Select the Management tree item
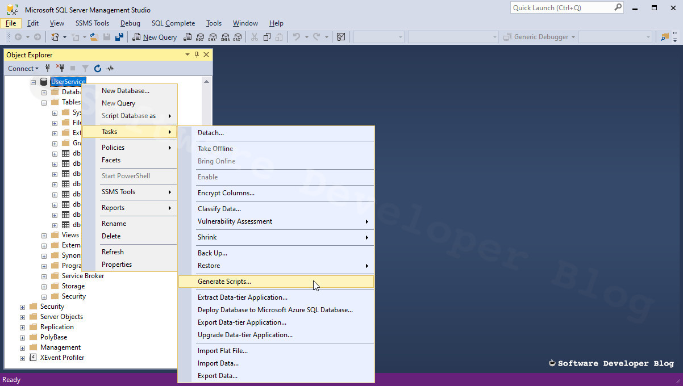Screen dimensions: 683x386 tap(60, 347)
